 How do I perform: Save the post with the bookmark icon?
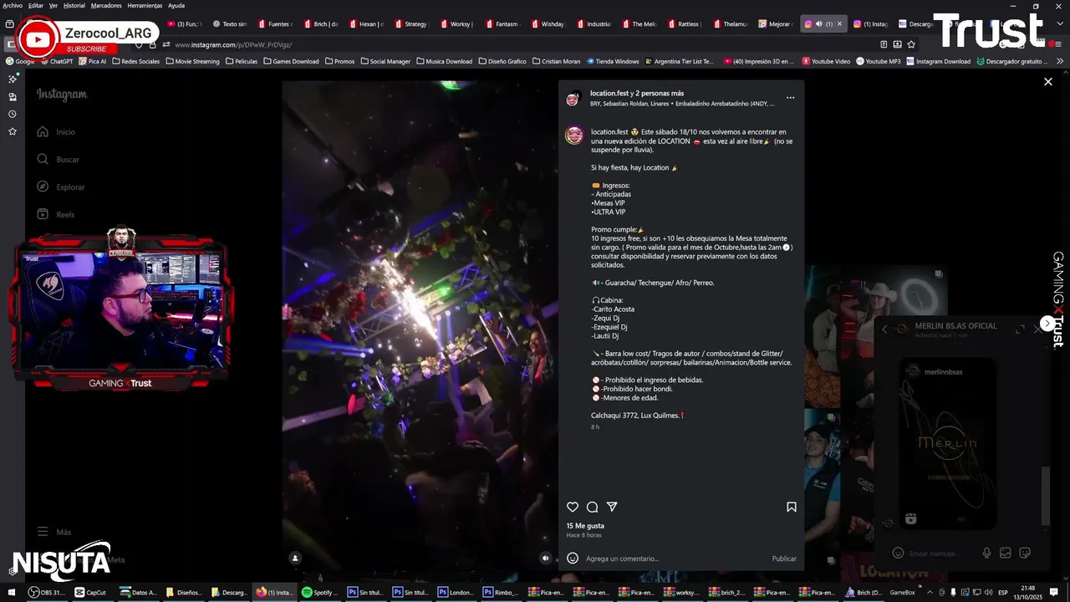pos(791,507)
